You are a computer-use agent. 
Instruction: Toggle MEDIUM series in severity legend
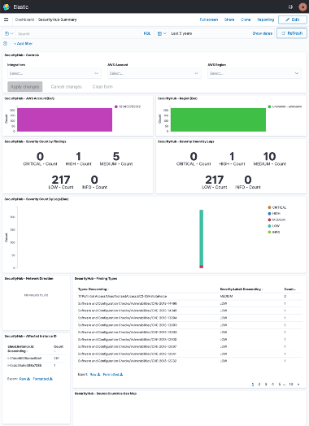(276, 220)
